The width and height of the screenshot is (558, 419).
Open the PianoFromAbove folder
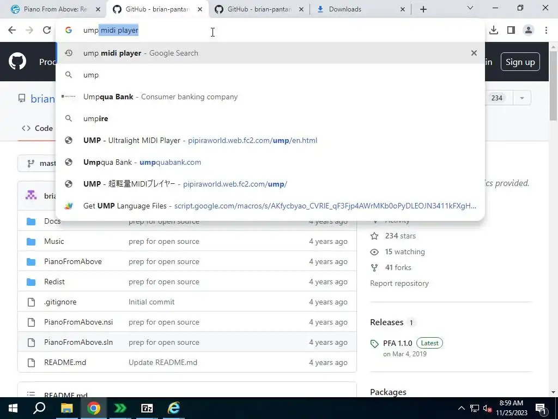(73, 261)
